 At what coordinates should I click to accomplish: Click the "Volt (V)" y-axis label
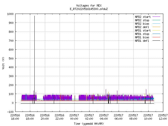coord(3,63)
